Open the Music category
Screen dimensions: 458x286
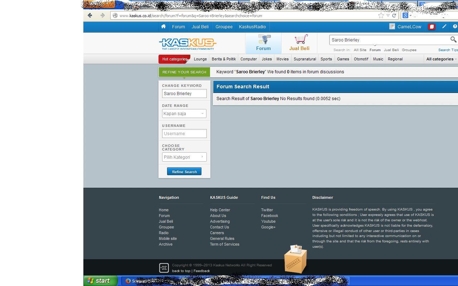coord(378,59)
